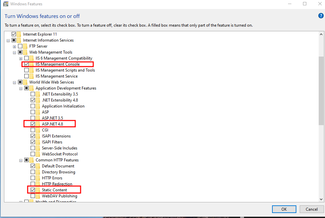This screenshot has height=218, width=325.
Task: Click the blue help question mark icon
Action: [321, 16]
